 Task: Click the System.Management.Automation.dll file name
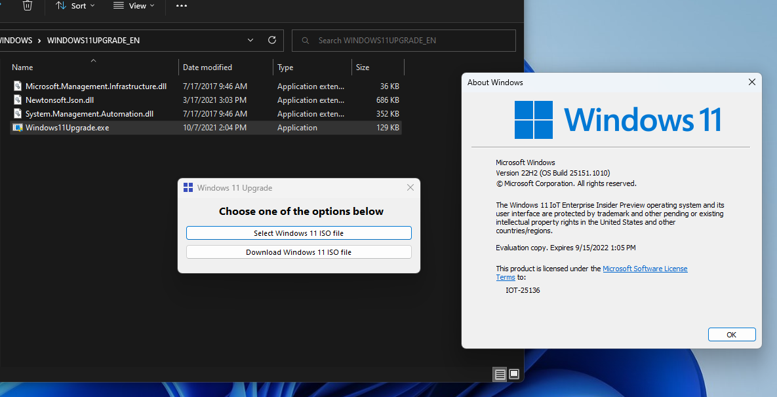pyautogui.click(x=89, y=114)
